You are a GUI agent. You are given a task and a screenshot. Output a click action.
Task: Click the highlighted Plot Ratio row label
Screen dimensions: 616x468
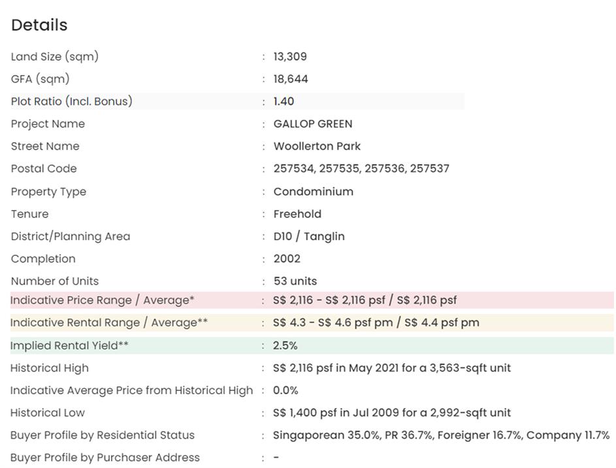[71, 101]
